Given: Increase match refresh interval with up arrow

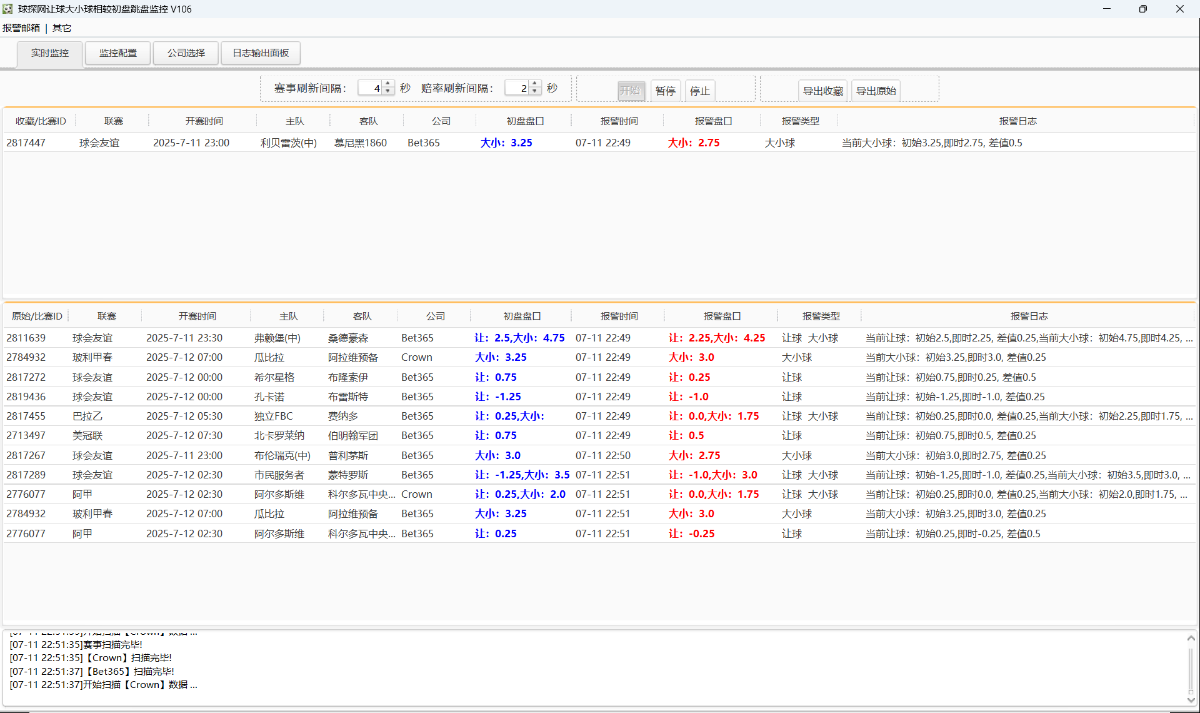Looking at the screenshot, I should coord(388,84).
